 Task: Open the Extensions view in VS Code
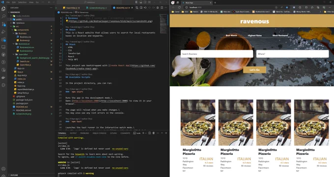coord(3,39)
